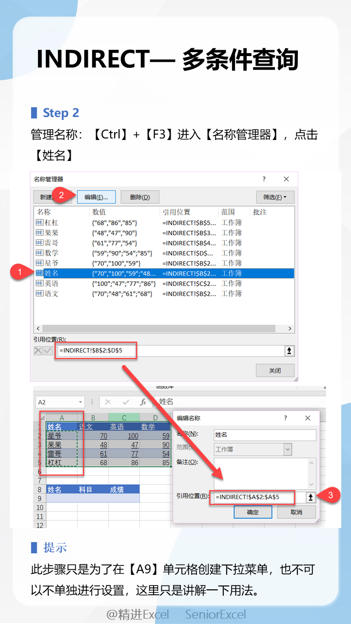351x624 pixels.
Task: Click the fx insert function icon
Action: 143,402
